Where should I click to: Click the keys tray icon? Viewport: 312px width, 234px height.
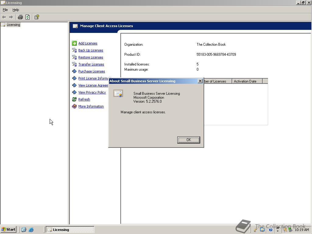click(x=285, y=230)
